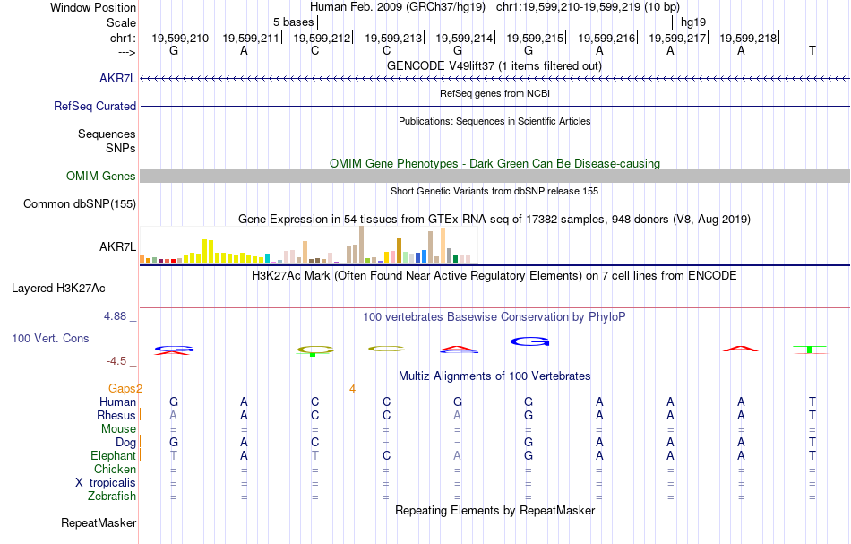Click the GTEx Gene Expression track title
The image size is (851, 544).
(494, 220)
